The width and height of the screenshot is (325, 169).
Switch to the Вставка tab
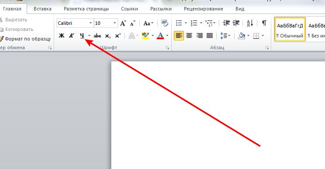click(x=42, y=9)
